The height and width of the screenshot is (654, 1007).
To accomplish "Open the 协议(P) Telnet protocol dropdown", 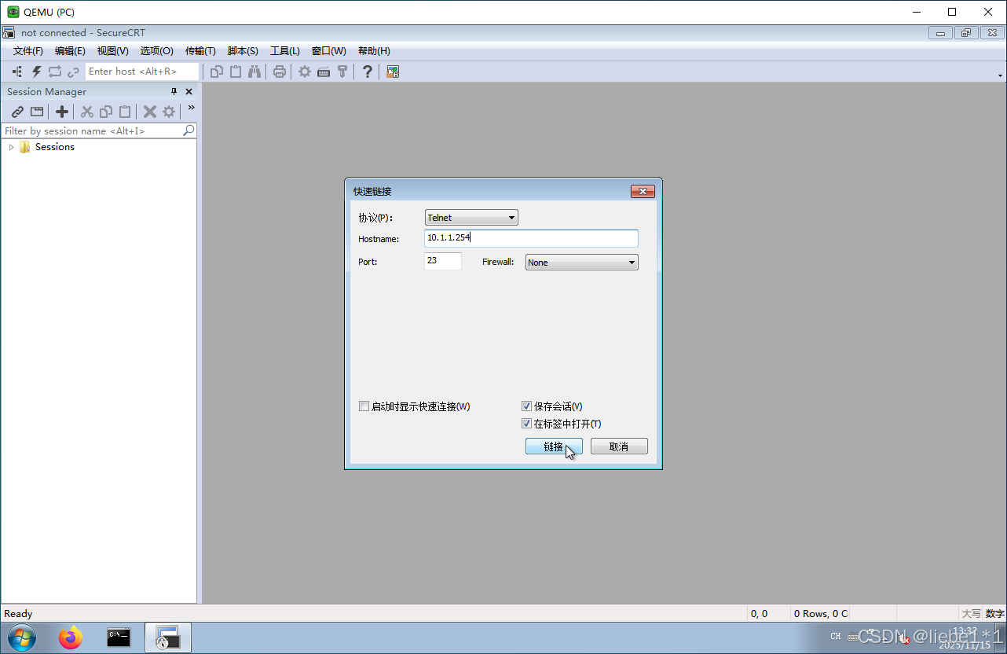I will point(471,218).
